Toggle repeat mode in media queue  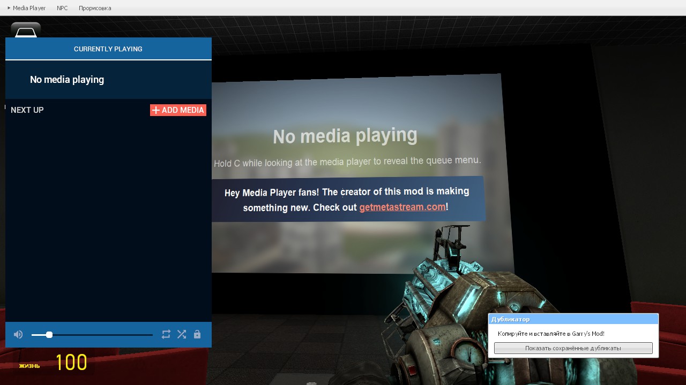[166, 334]
